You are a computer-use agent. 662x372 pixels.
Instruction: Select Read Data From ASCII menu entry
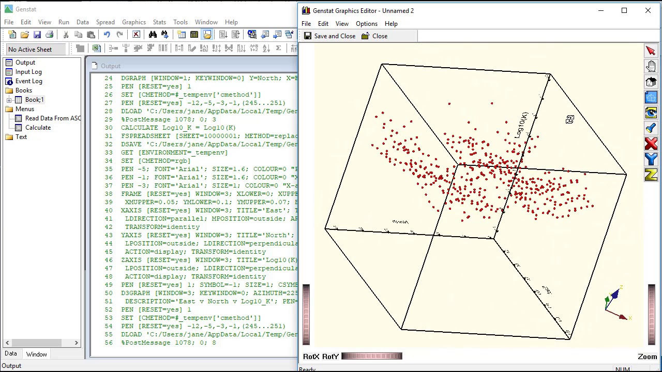53,118
